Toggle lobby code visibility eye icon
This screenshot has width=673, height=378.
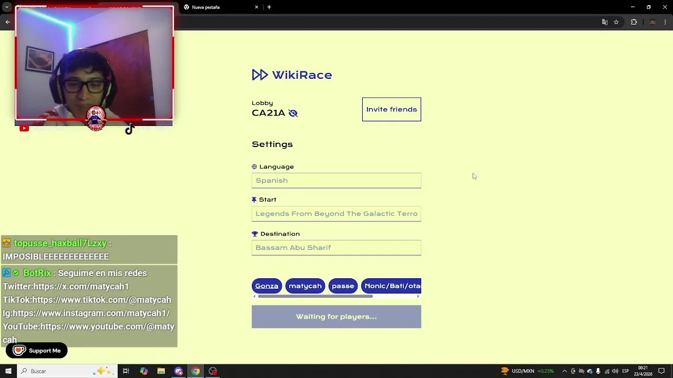tap(293, 113)
